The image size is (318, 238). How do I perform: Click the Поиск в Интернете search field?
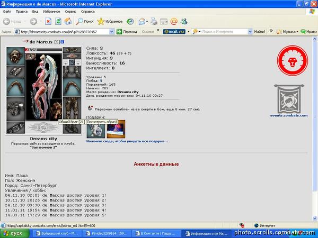point(224,32)
